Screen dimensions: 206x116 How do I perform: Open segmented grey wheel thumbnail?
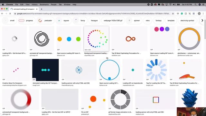point(120,99)
